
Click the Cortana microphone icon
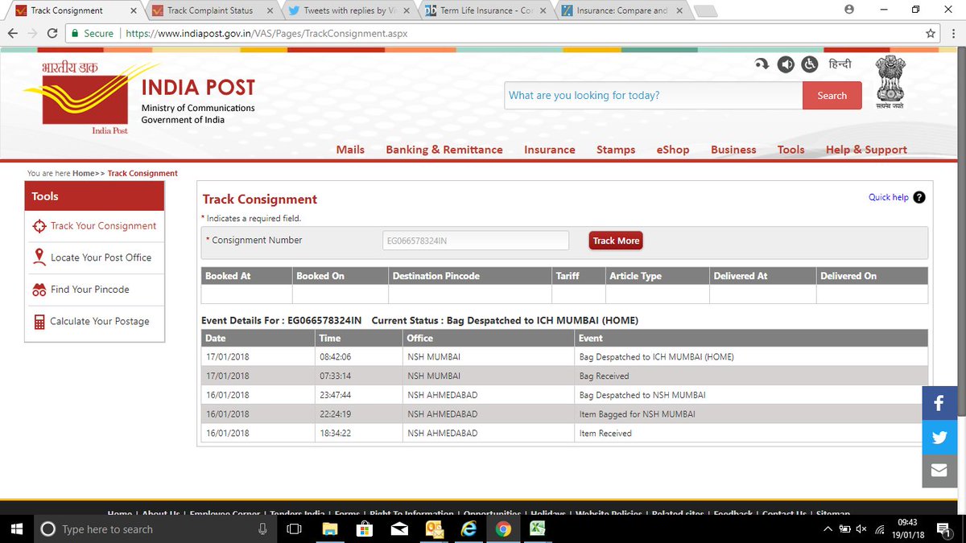(262, 529)
